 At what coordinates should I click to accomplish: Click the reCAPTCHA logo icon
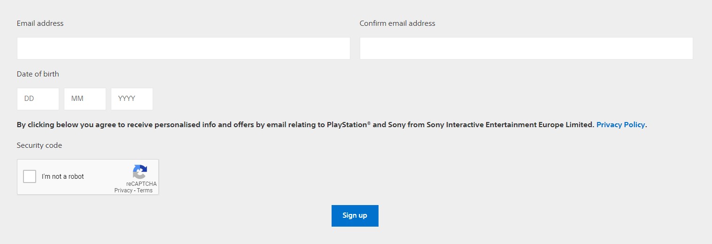[140, 171]
